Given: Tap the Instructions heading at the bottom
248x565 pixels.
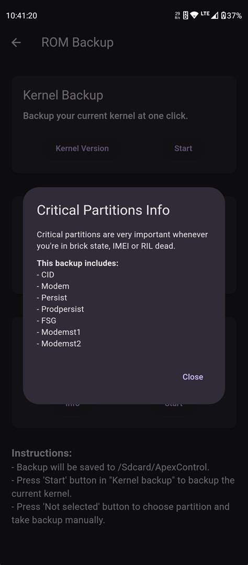Looking at the screenshot, I should pos(42,453).
